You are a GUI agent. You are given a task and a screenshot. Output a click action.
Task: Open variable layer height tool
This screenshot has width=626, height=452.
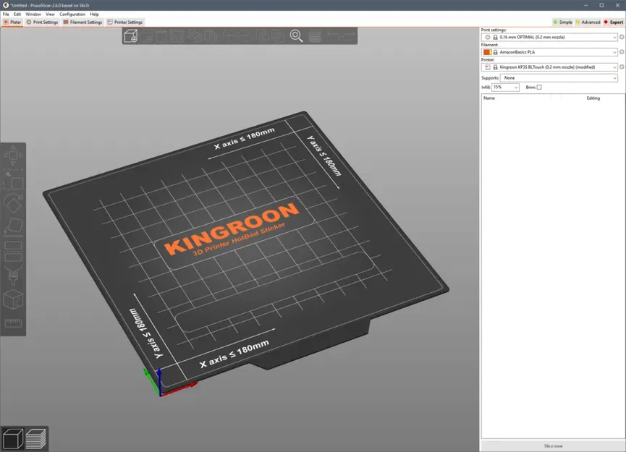click(x=315, y=35)
